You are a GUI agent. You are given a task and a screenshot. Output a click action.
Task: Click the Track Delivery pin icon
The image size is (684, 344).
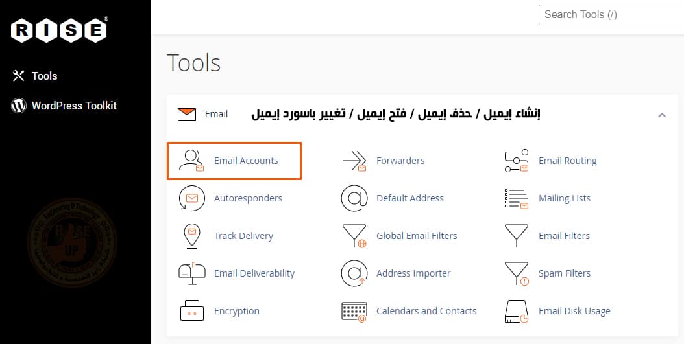[x=191, y=236]
